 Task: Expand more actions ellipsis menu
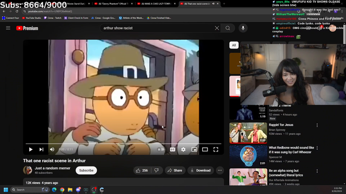click(x=220, y=170)
